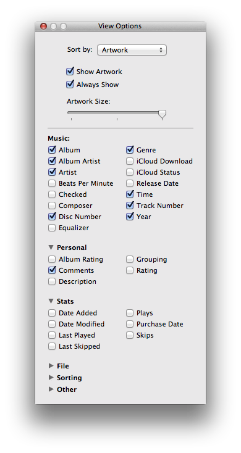This screenshot has width=241, height=453.
Task: Enable the Composer checkbox
Action: coord(52,206)
